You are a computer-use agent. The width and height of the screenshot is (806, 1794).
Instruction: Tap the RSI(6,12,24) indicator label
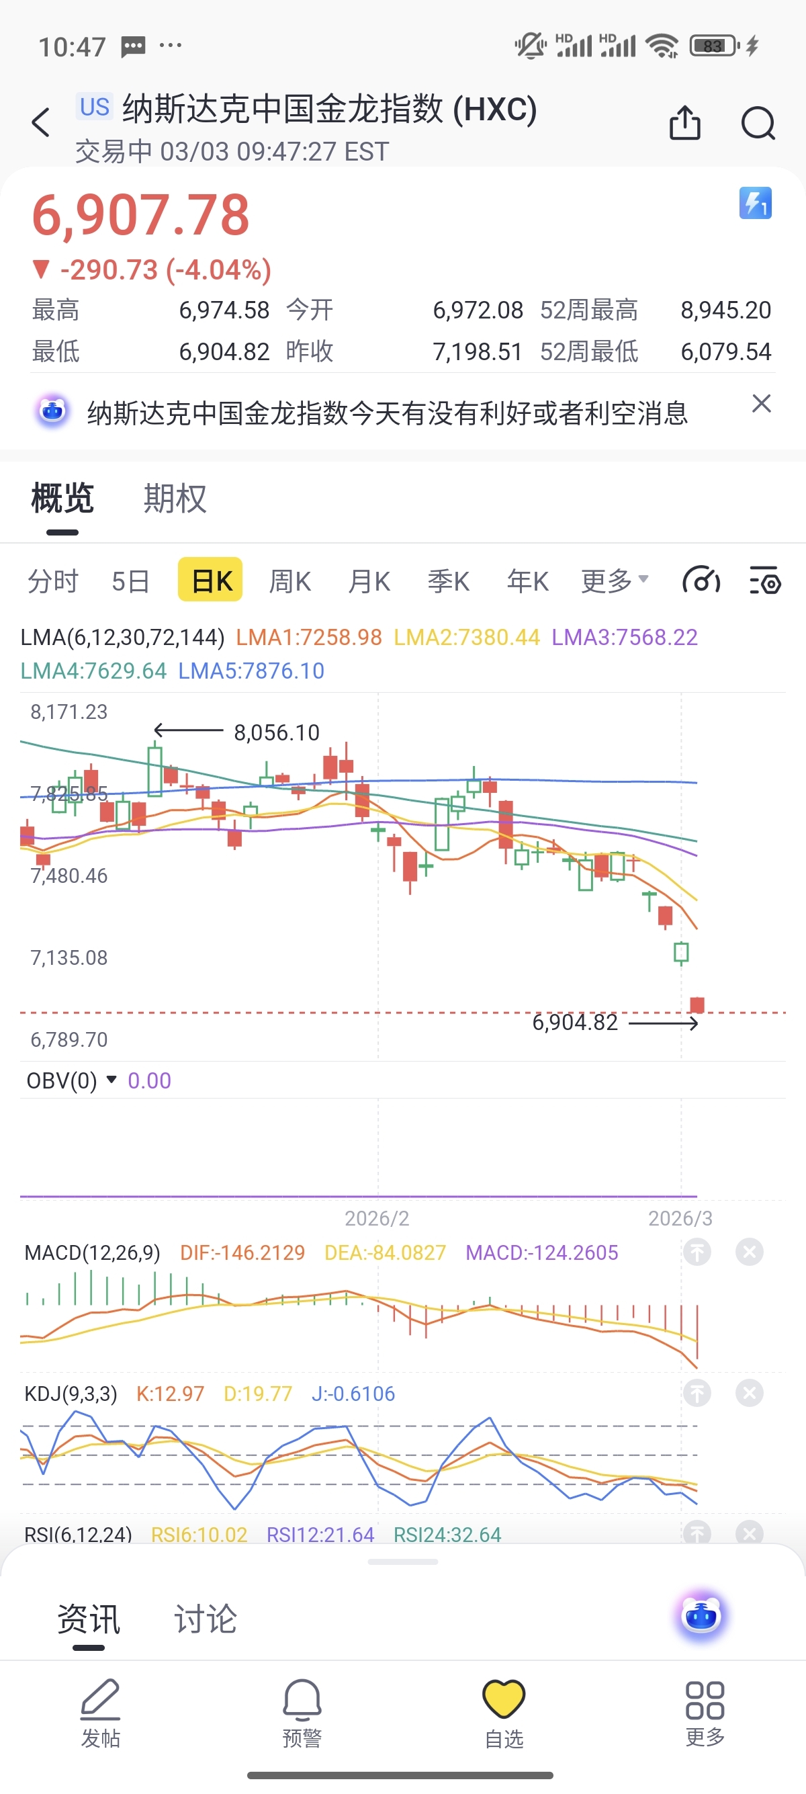click(x=78, y=1534)
